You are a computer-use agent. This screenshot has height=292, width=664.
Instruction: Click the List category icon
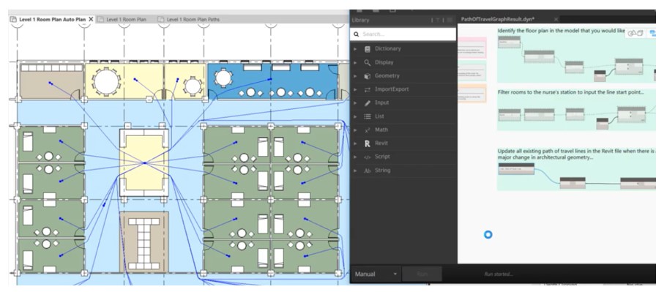(x=368, y=116)
